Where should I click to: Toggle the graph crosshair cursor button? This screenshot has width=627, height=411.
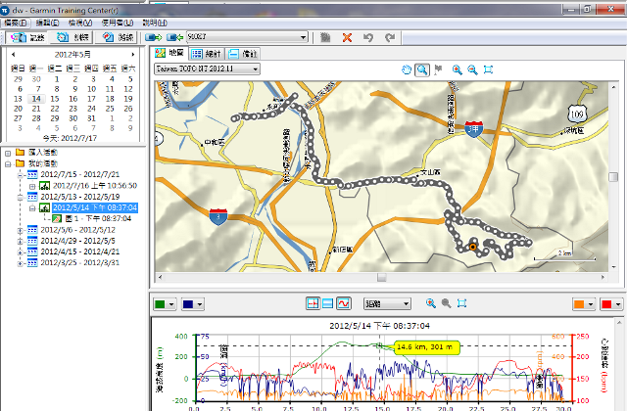[x=313, y=303]
